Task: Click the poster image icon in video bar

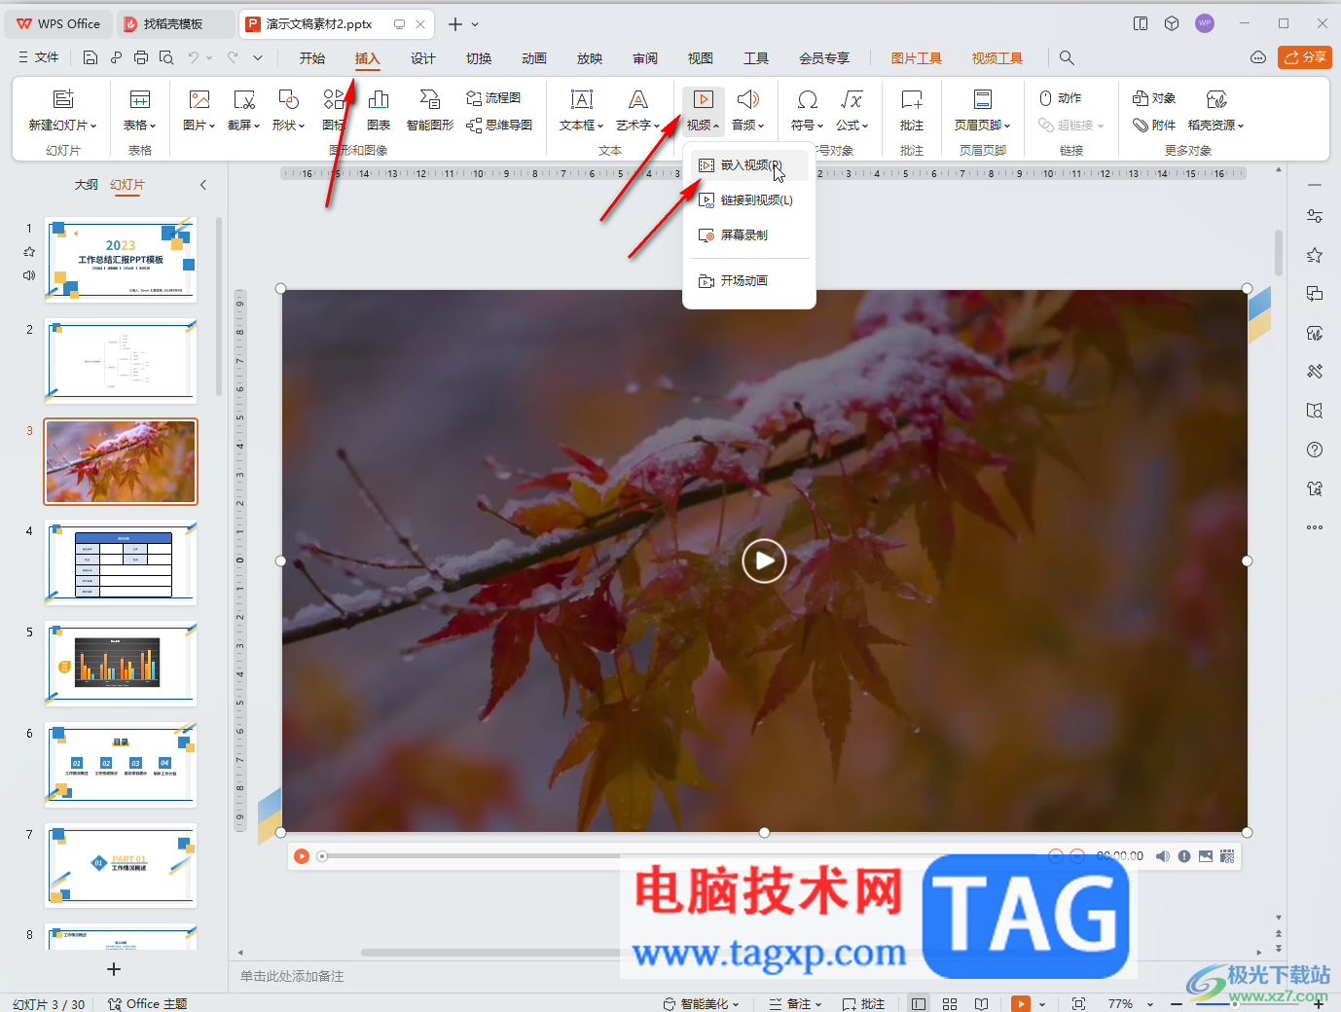Action: [1206, 856]
